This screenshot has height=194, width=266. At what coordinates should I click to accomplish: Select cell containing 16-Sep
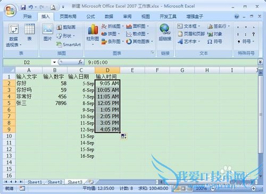click(81, 156)
